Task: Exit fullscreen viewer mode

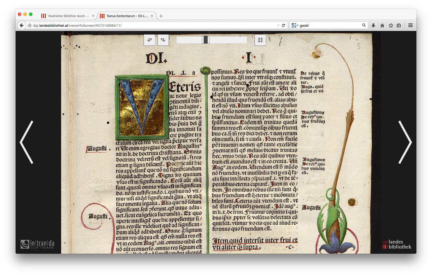Action: [260, 40]
